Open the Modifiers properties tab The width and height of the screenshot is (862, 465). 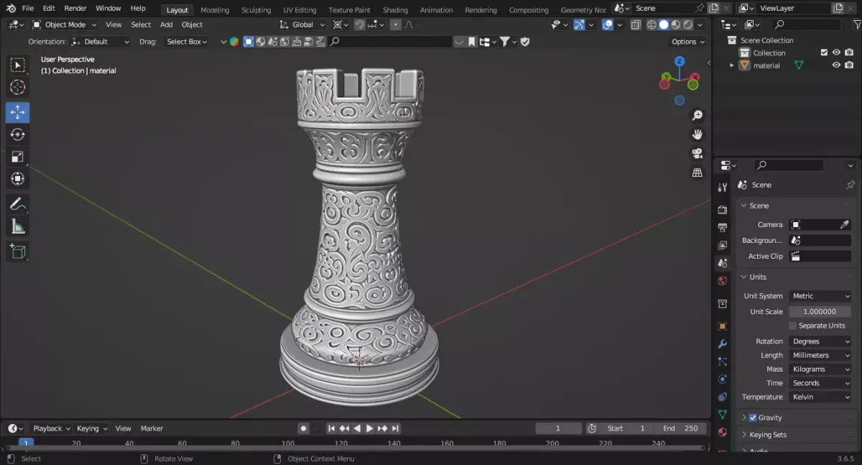[723, 344]
